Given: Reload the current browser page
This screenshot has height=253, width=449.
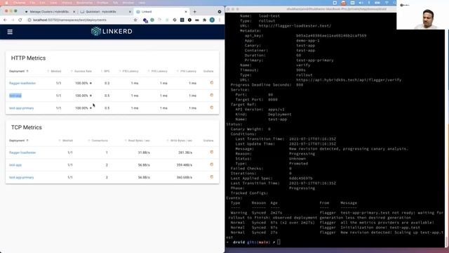Looking at the screenshot, I should [x=20, y=20].
